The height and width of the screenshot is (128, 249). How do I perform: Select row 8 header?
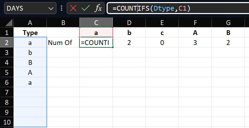pos(7,102)
